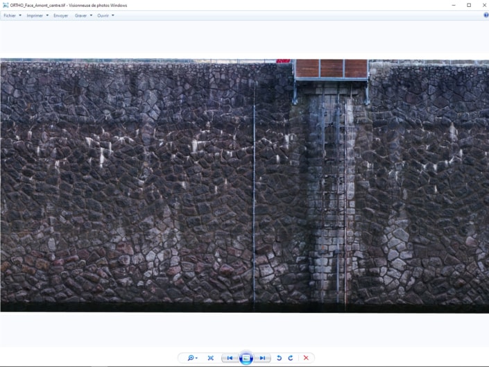Open help with the blue question mark icon
The height and width of the screenshot is (367, 489).
coord(486,15)
